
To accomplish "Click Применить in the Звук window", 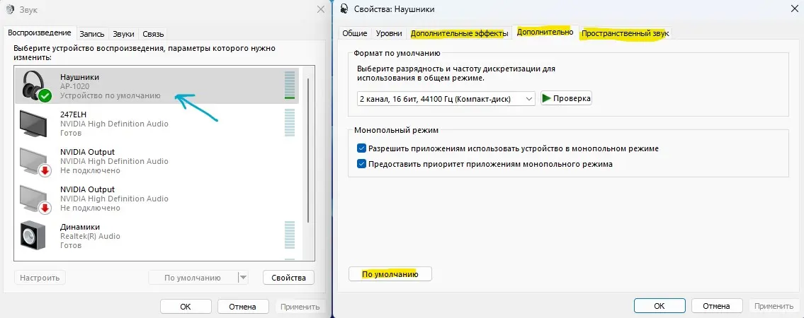I will click(300, 307).
